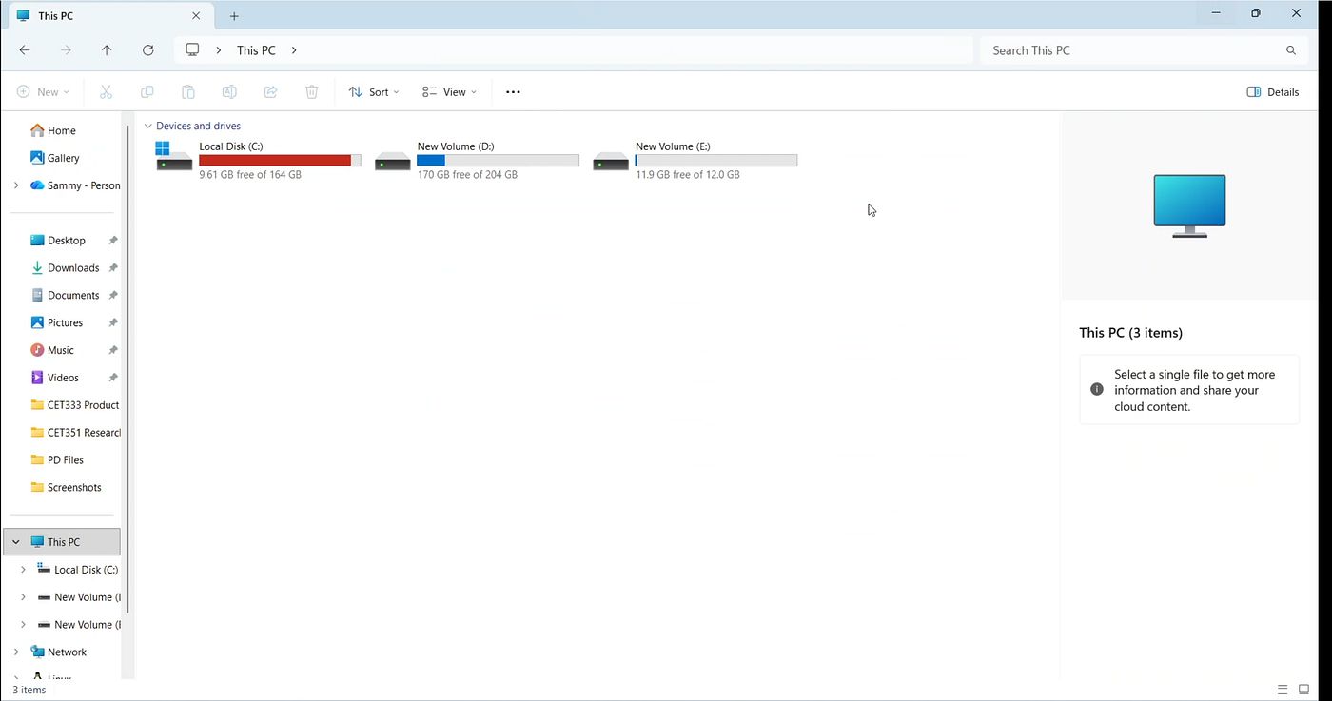
Task: Open the Sort dropdown
Action: coord(374,92)
